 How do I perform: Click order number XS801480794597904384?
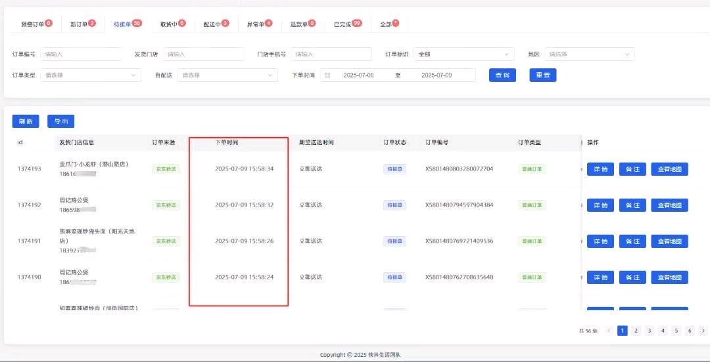[x=459, y=205]
